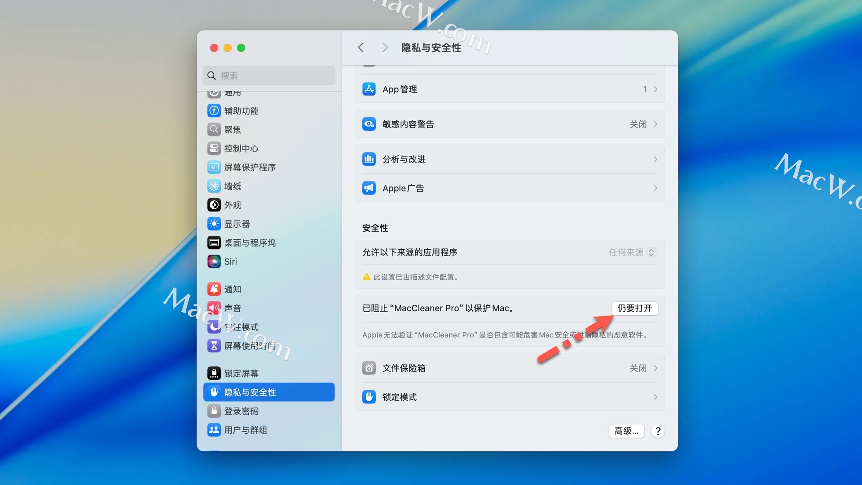Expand 文件保险箱 row chevron

tap(655, 368)
